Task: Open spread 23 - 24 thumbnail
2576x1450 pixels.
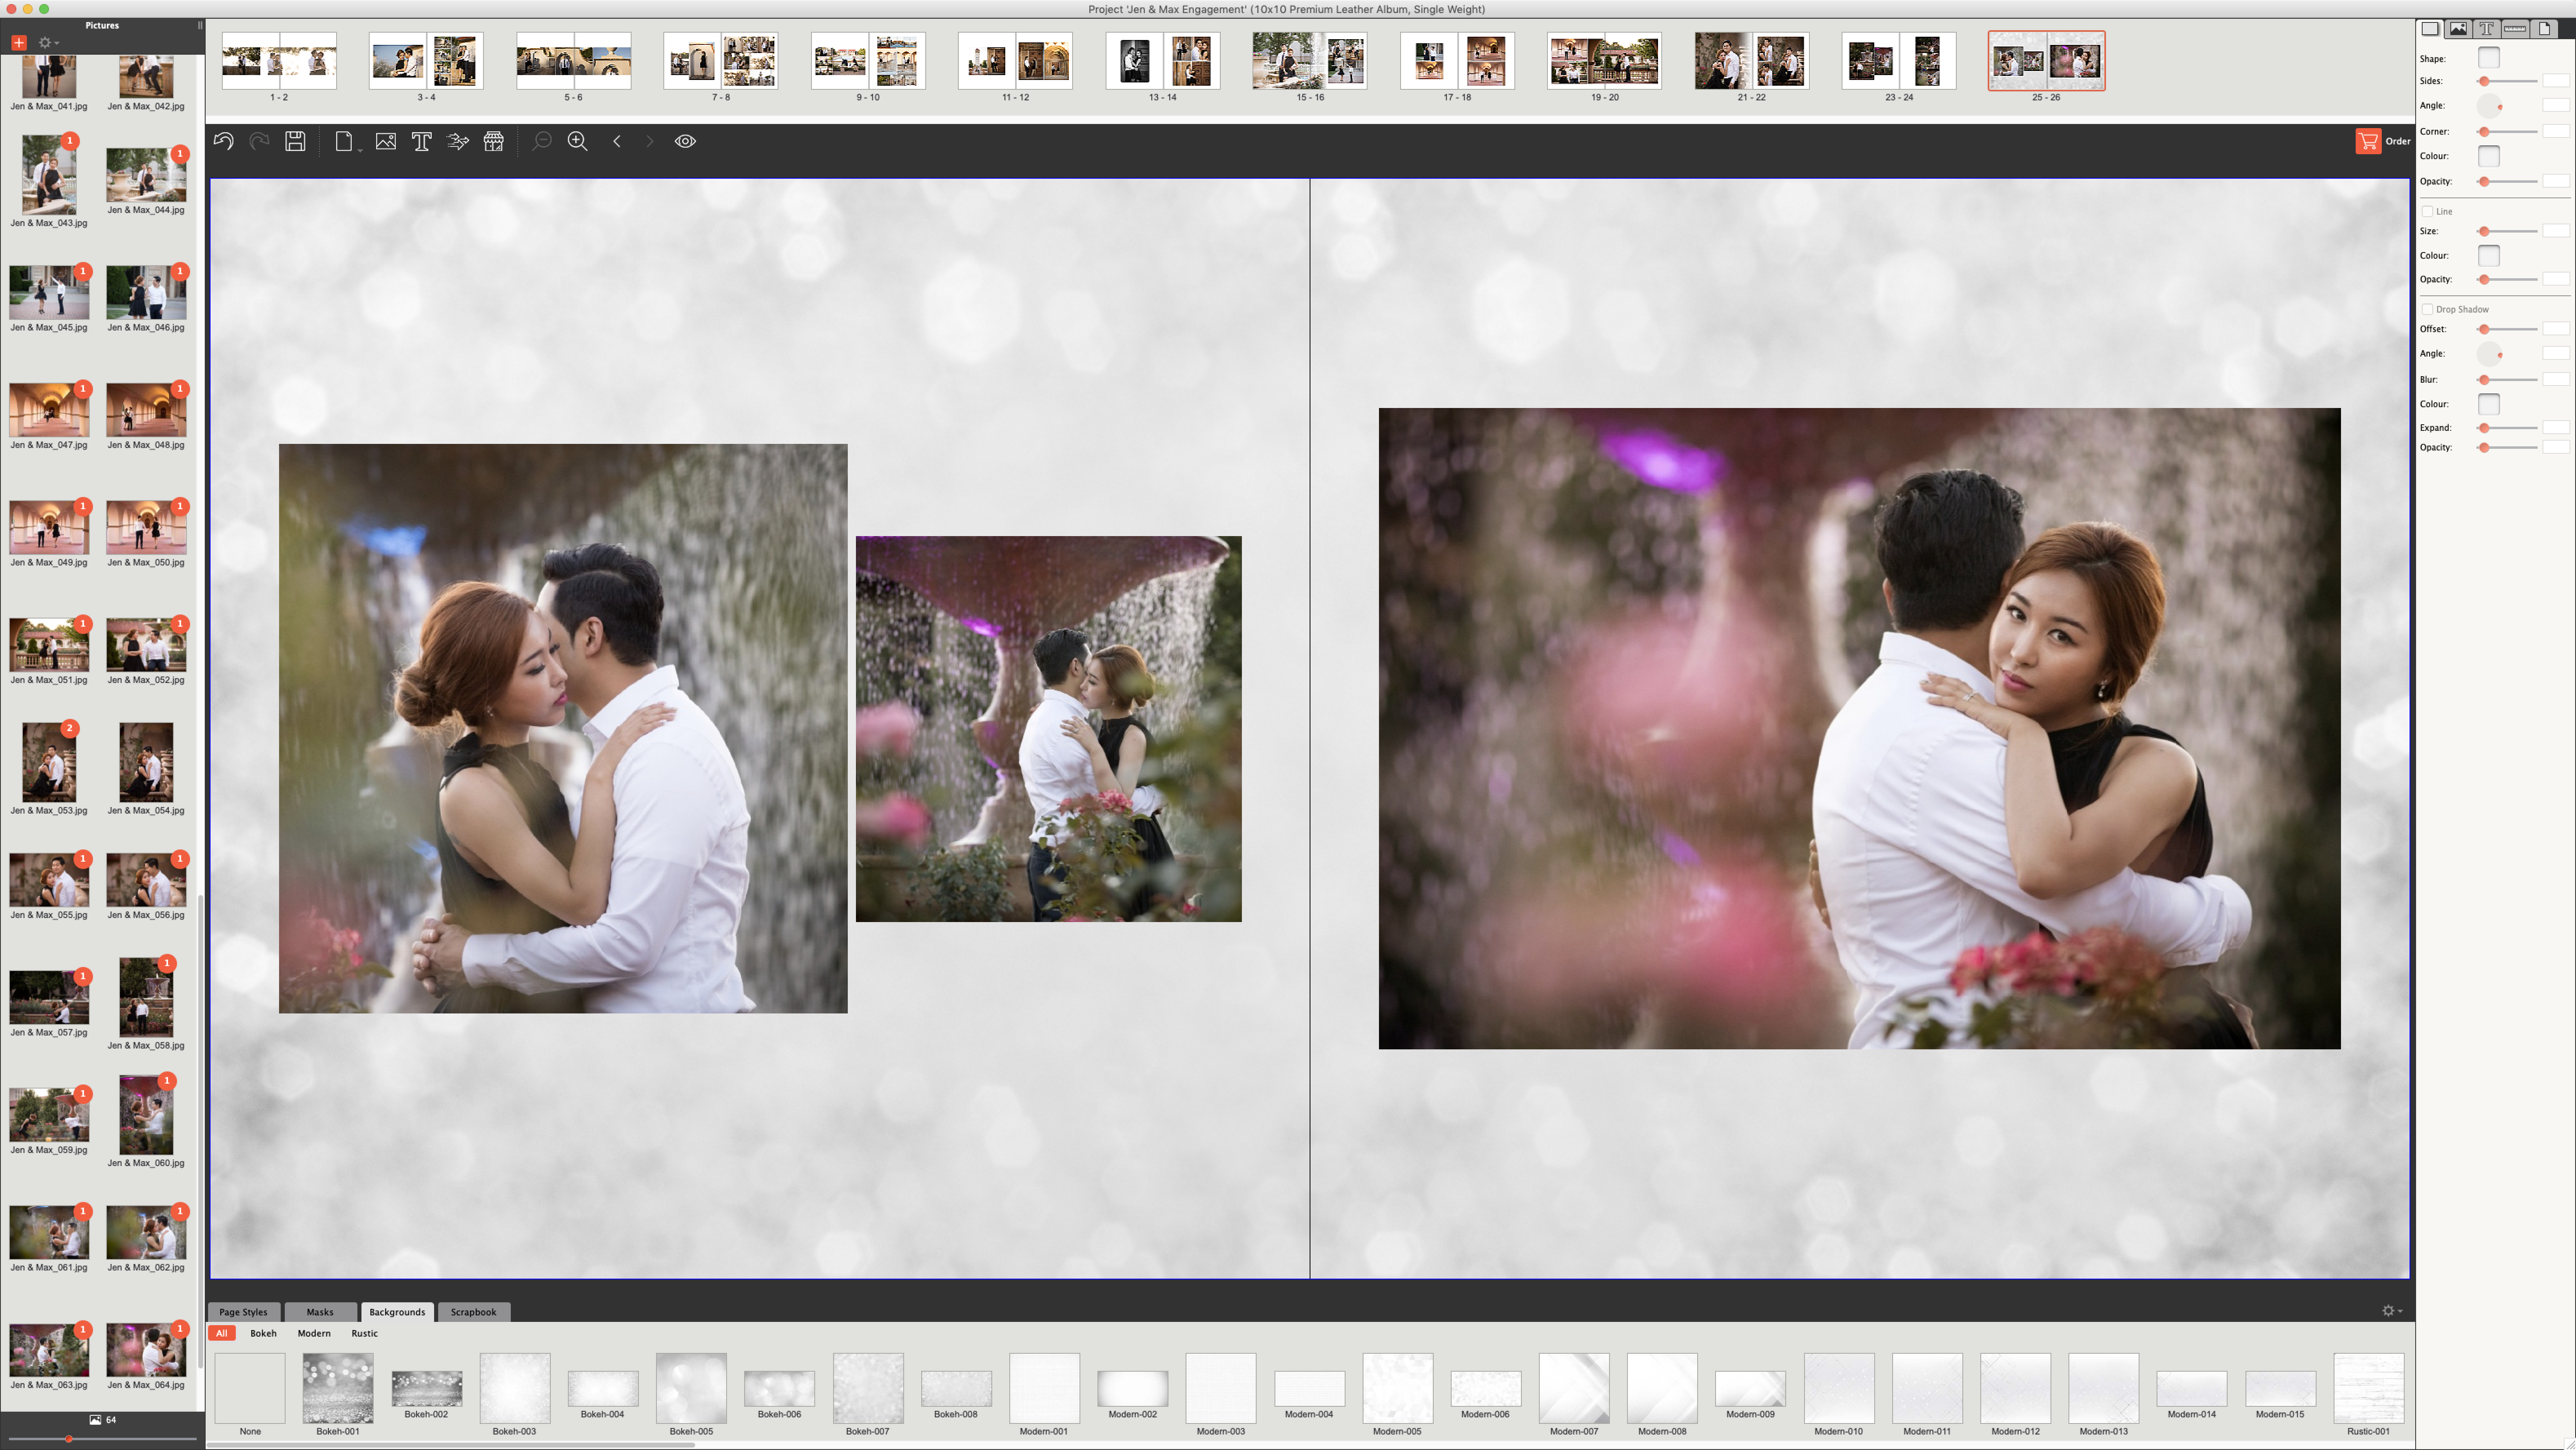Action: coord(1899,61)
